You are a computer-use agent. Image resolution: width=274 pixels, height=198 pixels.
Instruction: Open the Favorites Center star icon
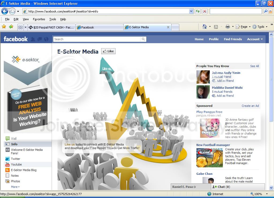4,27
